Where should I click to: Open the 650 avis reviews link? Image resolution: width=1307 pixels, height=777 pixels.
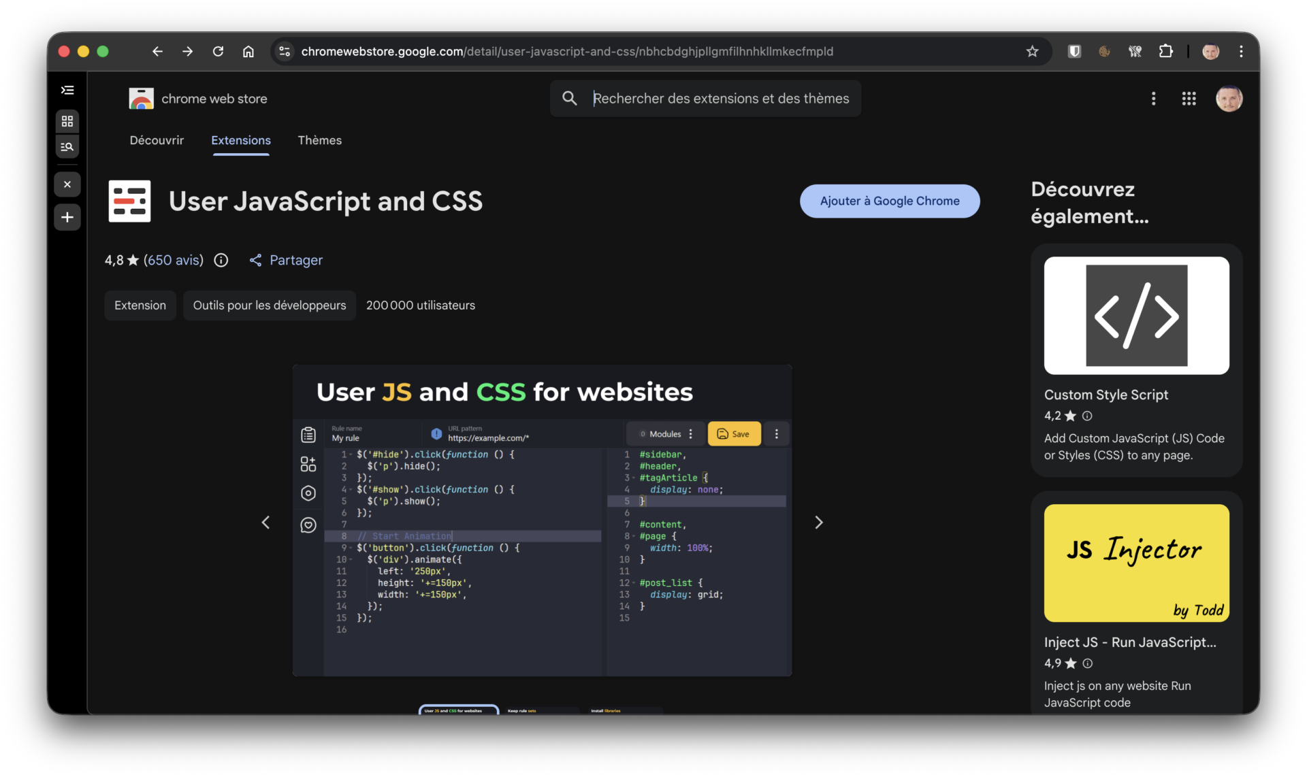174,261
